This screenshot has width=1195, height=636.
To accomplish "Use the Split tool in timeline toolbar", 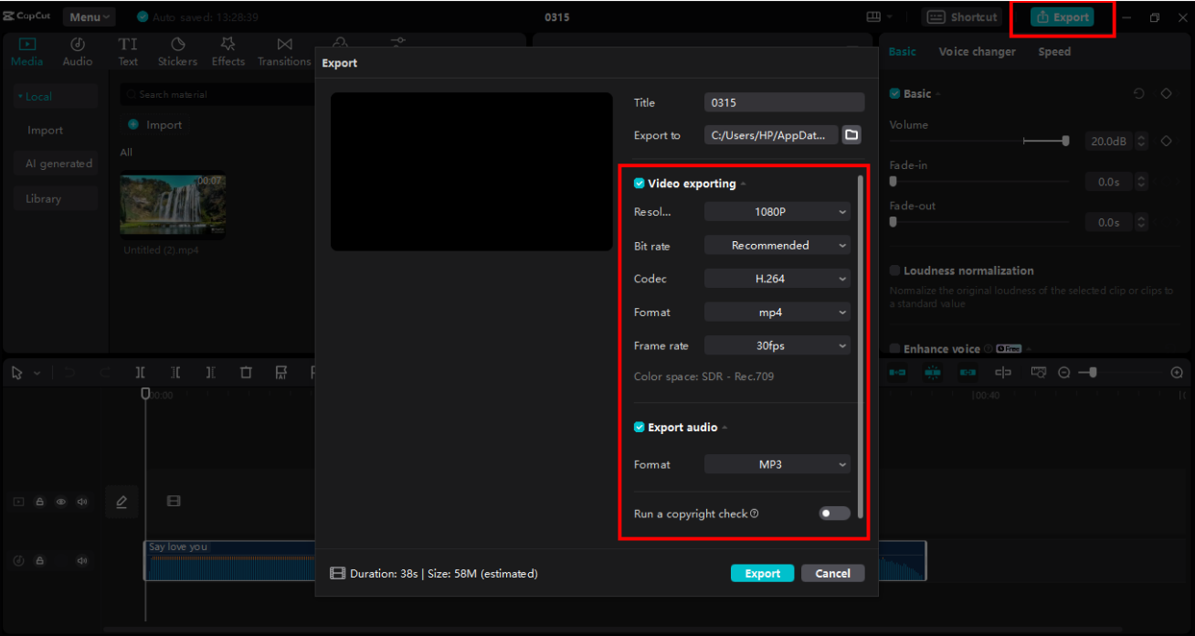I will (140, 373).
